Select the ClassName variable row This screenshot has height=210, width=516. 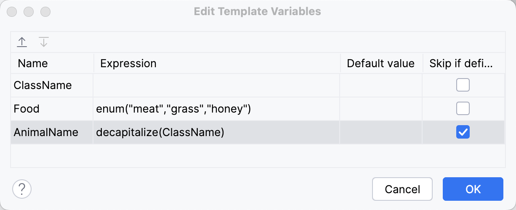click(43, 85)
